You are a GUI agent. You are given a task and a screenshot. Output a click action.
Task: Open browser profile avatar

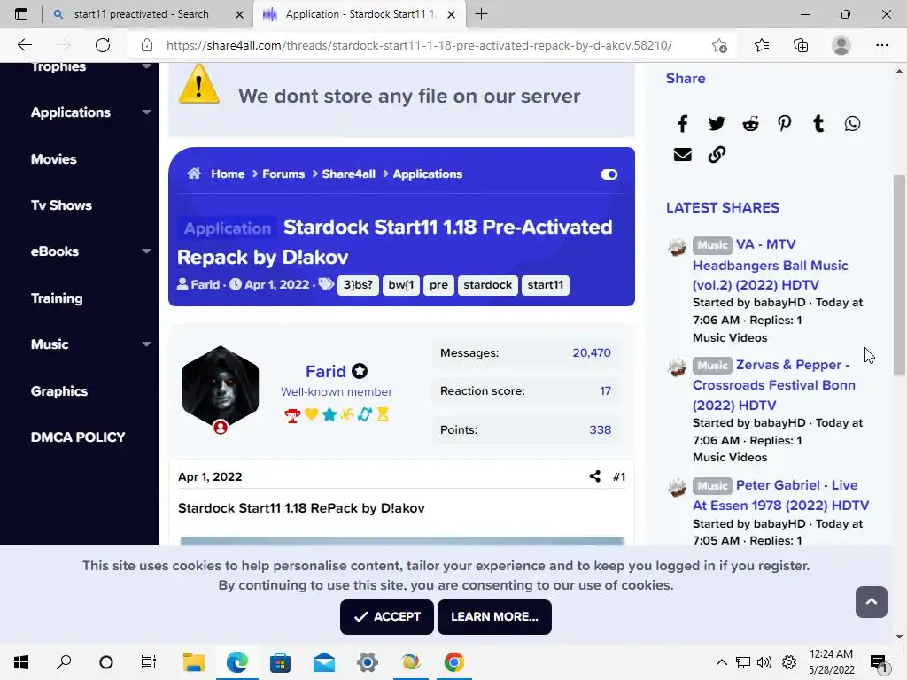pos(841,45)
